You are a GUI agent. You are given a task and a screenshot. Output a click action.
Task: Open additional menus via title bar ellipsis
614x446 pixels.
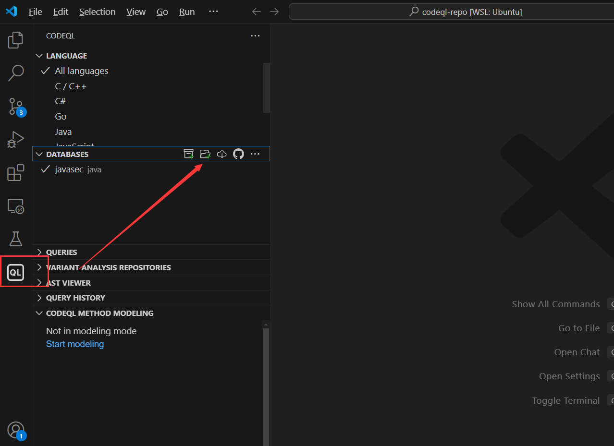click(214, 12)
